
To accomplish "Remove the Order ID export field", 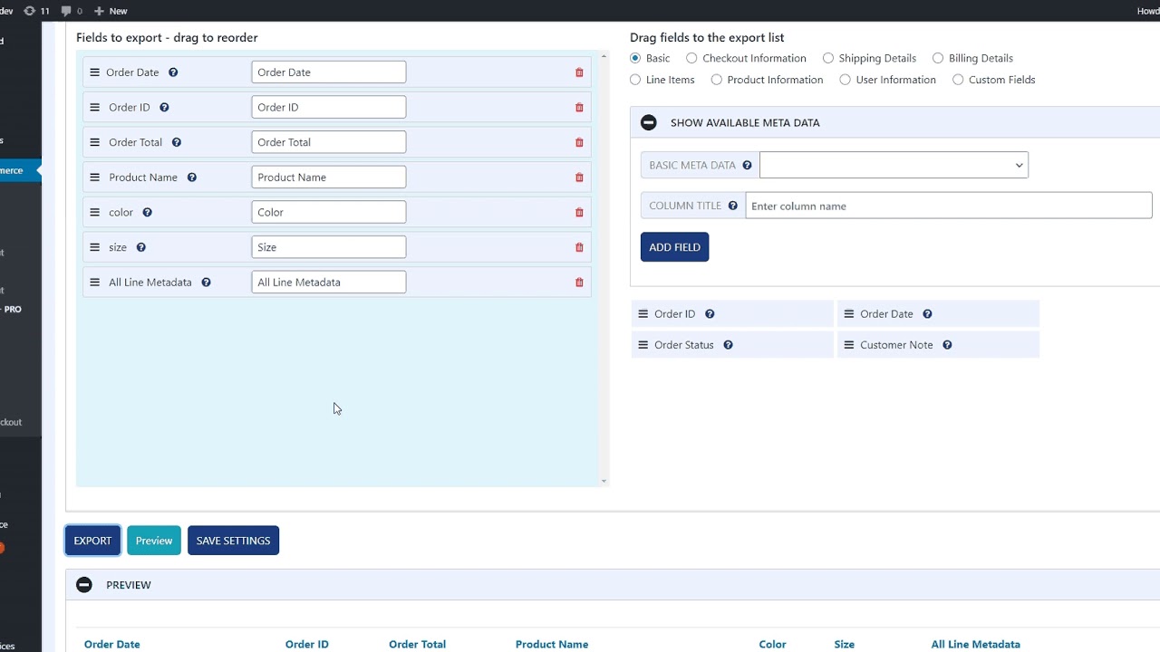I will click(579, 108).
